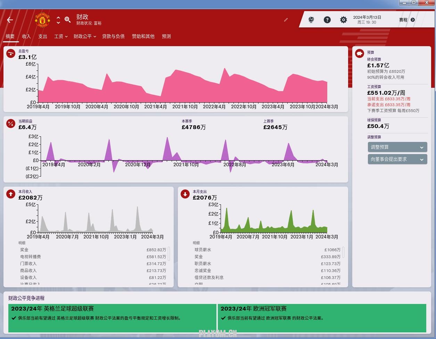Switch to the 收入 tab

coord(26,36)
